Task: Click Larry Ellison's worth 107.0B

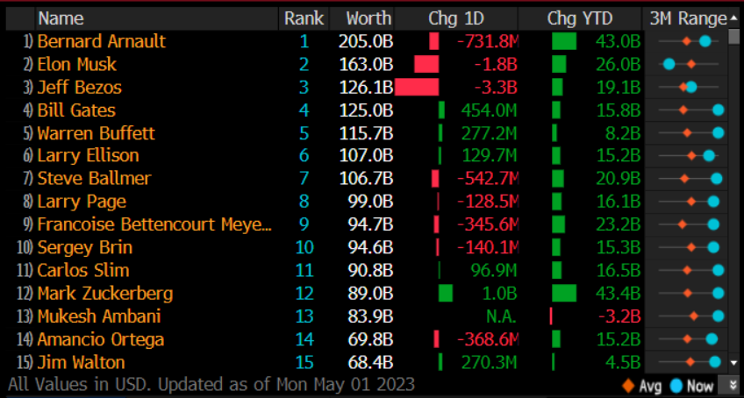Action: point(366,155)
